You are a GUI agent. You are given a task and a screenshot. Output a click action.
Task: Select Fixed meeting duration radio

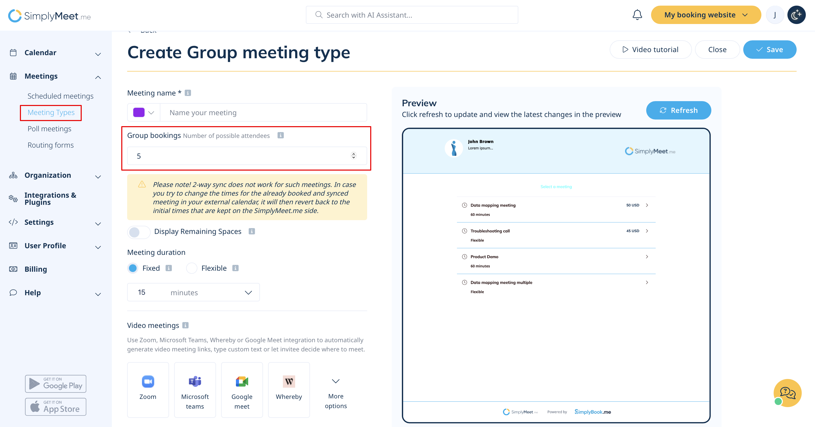coord(133,268)
